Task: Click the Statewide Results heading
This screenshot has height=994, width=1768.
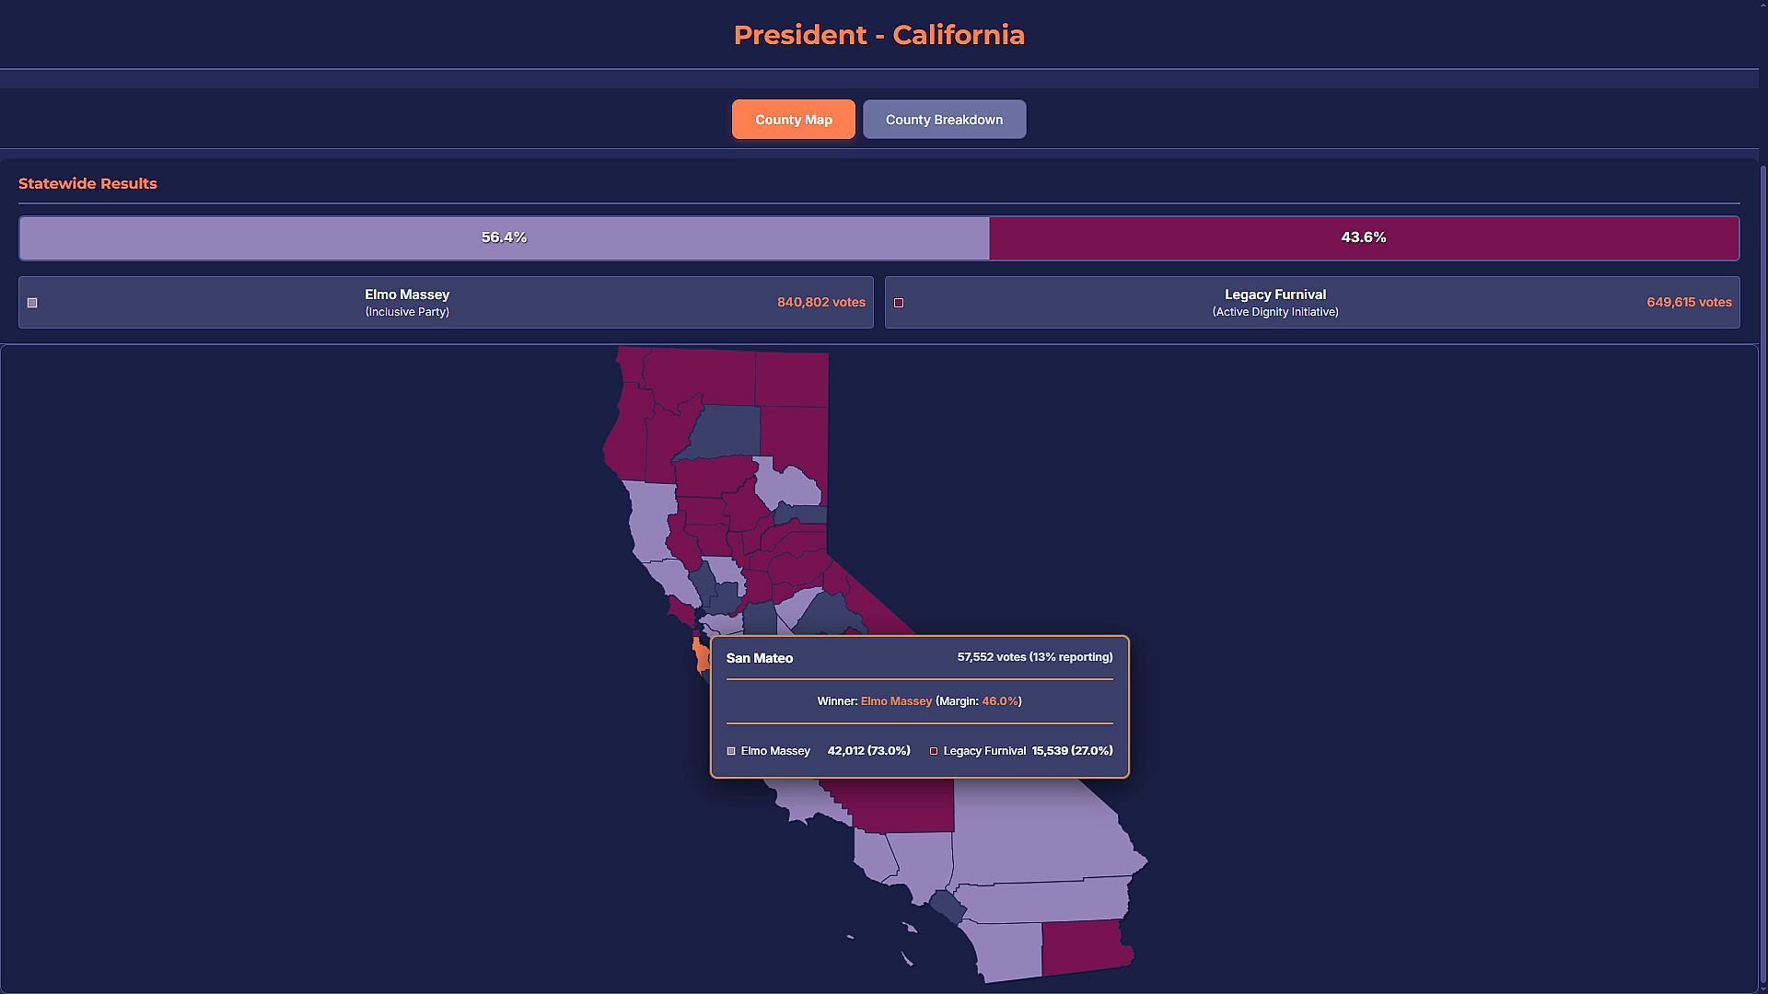Action: click(x=87, y=183)
